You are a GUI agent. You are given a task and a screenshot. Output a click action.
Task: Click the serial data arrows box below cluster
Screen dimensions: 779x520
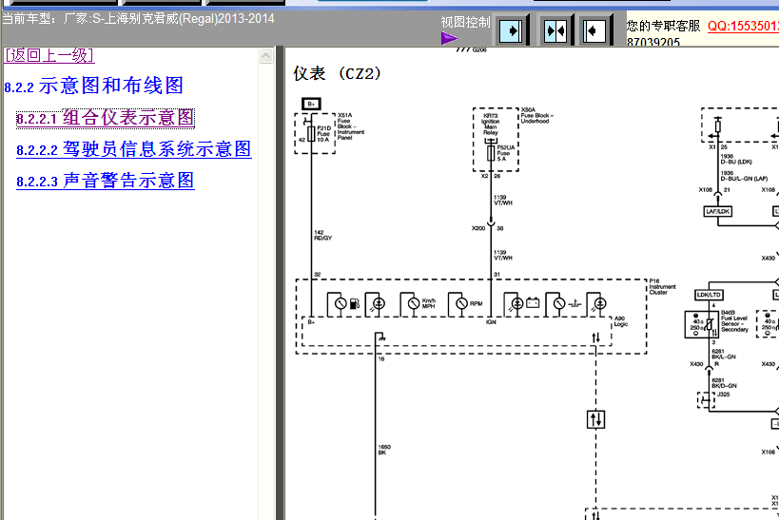(595, 418)
